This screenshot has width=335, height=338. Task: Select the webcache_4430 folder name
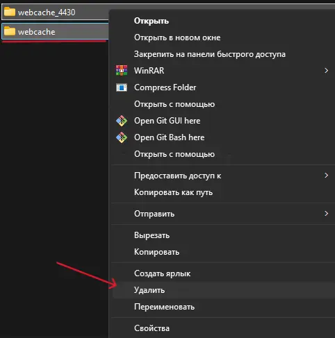47,12
